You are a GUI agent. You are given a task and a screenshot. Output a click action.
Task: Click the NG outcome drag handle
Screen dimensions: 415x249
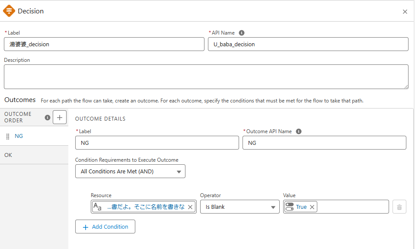tap(7, 136)
